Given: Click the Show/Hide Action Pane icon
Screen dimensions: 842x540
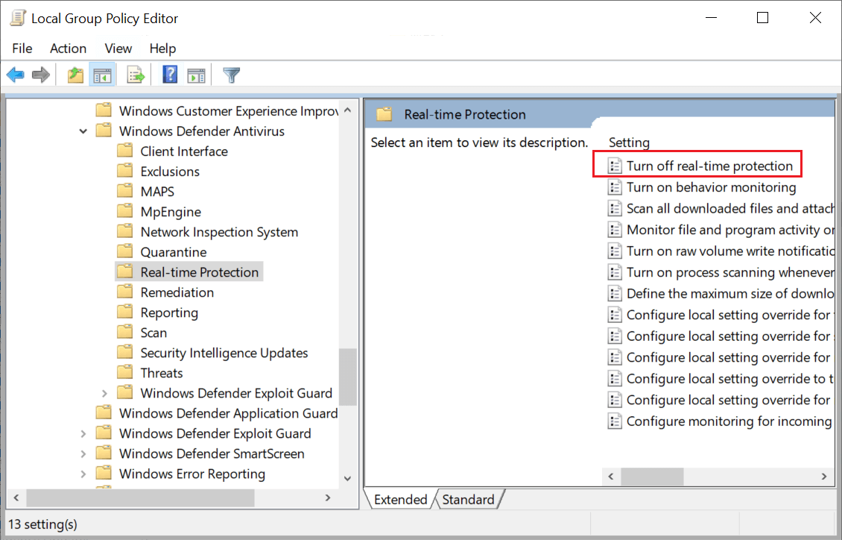Looking at the screenshot, I should (x=196, y=74).
